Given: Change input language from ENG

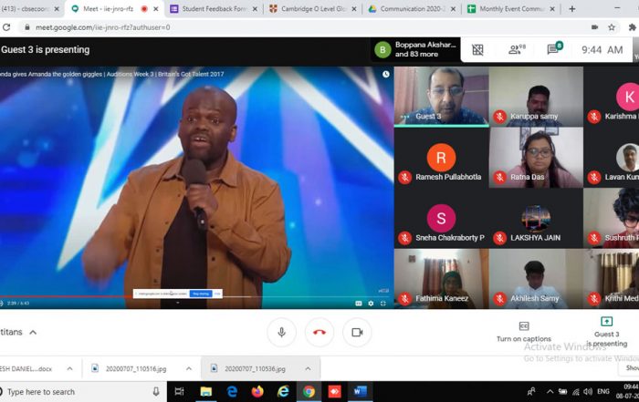Looking at the screenshot, I should [x=603, y=391].
